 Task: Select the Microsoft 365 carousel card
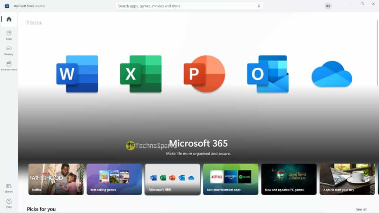coord(172,179)
